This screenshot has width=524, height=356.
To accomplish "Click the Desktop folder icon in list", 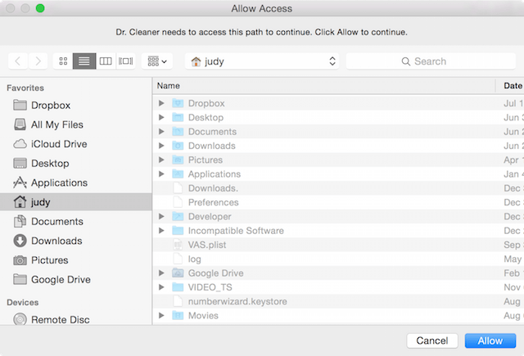I will (178, 117).
